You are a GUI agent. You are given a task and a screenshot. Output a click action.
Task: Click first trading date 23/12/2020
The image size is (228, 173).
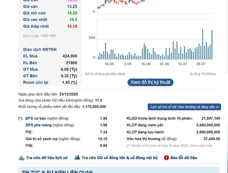(x=68, y=94)
